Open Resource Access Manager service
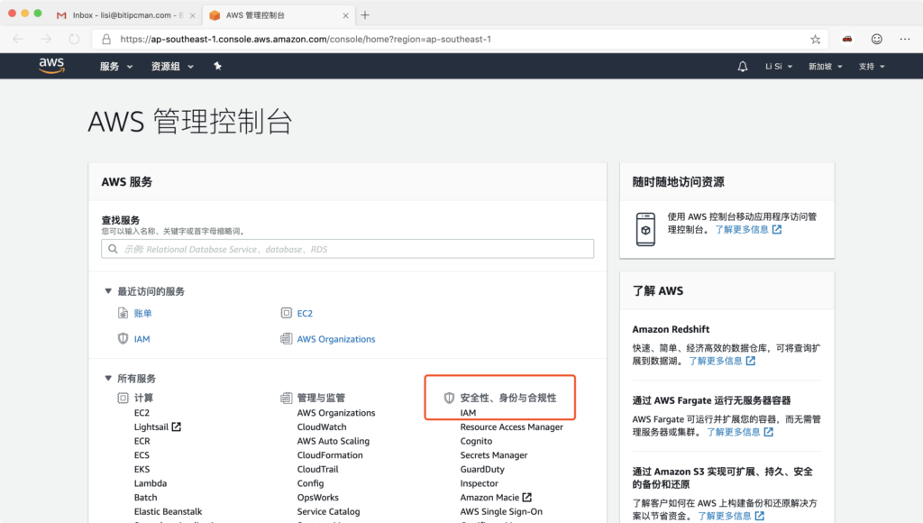This screenshot has width=923, height=523. pos(512,427)
